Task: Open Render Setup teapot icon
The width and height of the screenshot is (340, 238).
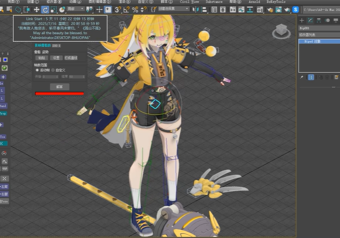Action: [x=270, y=10]
